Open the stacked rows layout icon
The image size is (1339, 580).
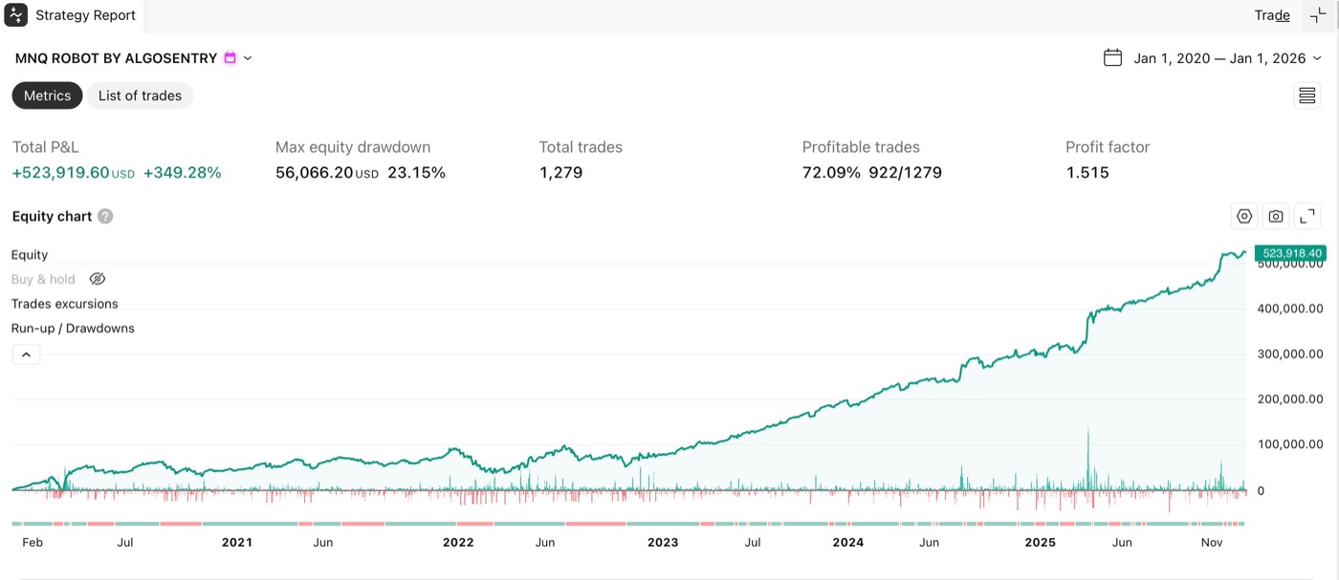1306,96
